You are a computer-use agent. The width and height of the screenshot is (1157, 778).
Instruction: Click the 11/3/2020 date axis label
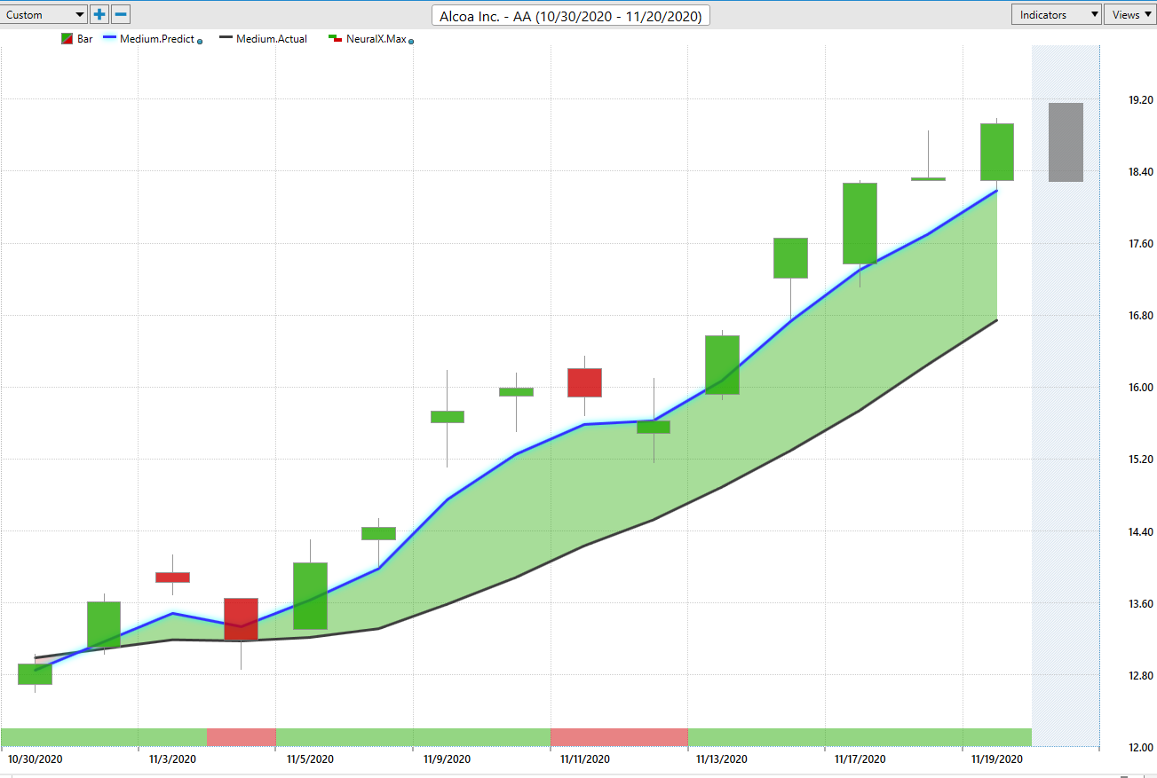[172, 759]
